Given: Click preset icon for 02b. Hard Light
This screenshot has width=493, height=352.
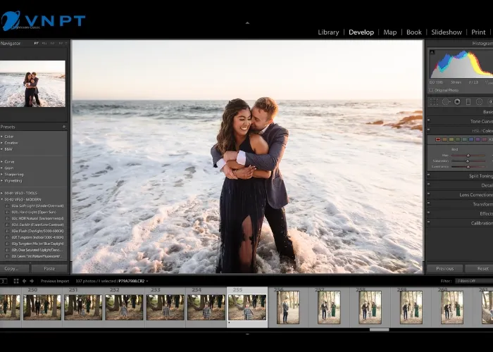Looking at the screenshot, I should [7, 212].
